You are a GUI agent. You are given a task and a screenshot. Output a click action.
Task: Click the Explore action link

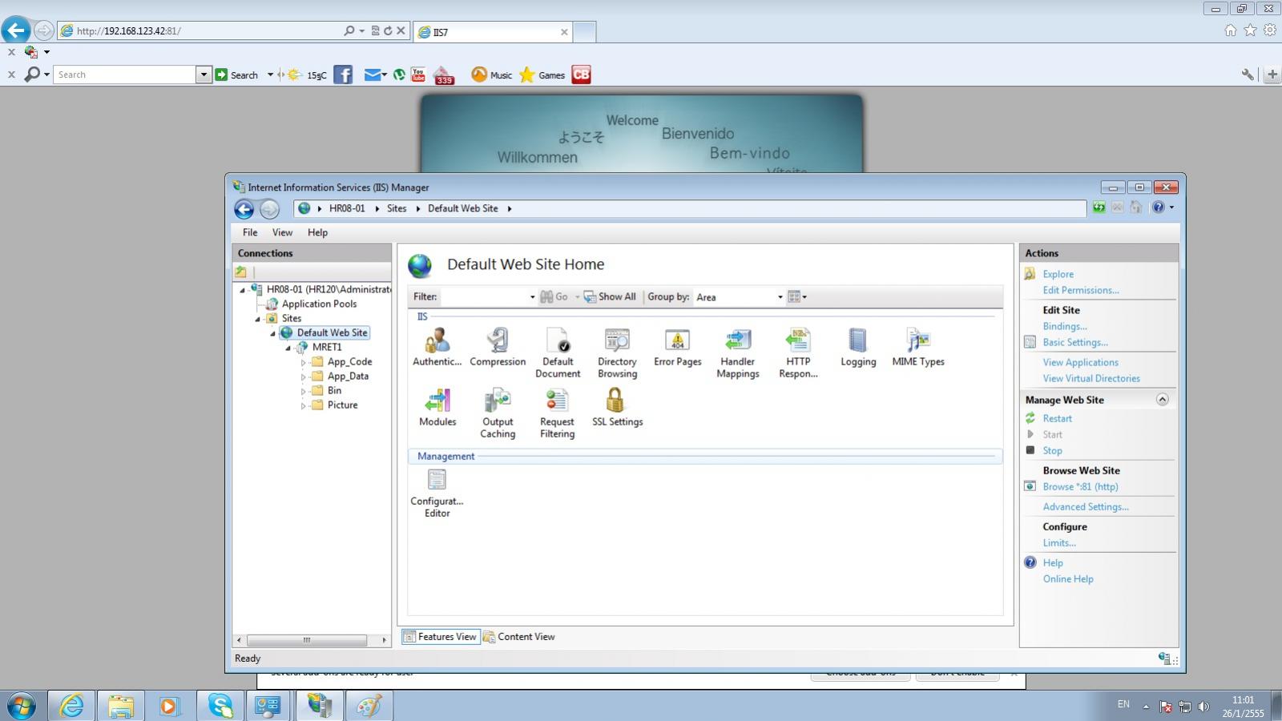[x=1058, y=274]
